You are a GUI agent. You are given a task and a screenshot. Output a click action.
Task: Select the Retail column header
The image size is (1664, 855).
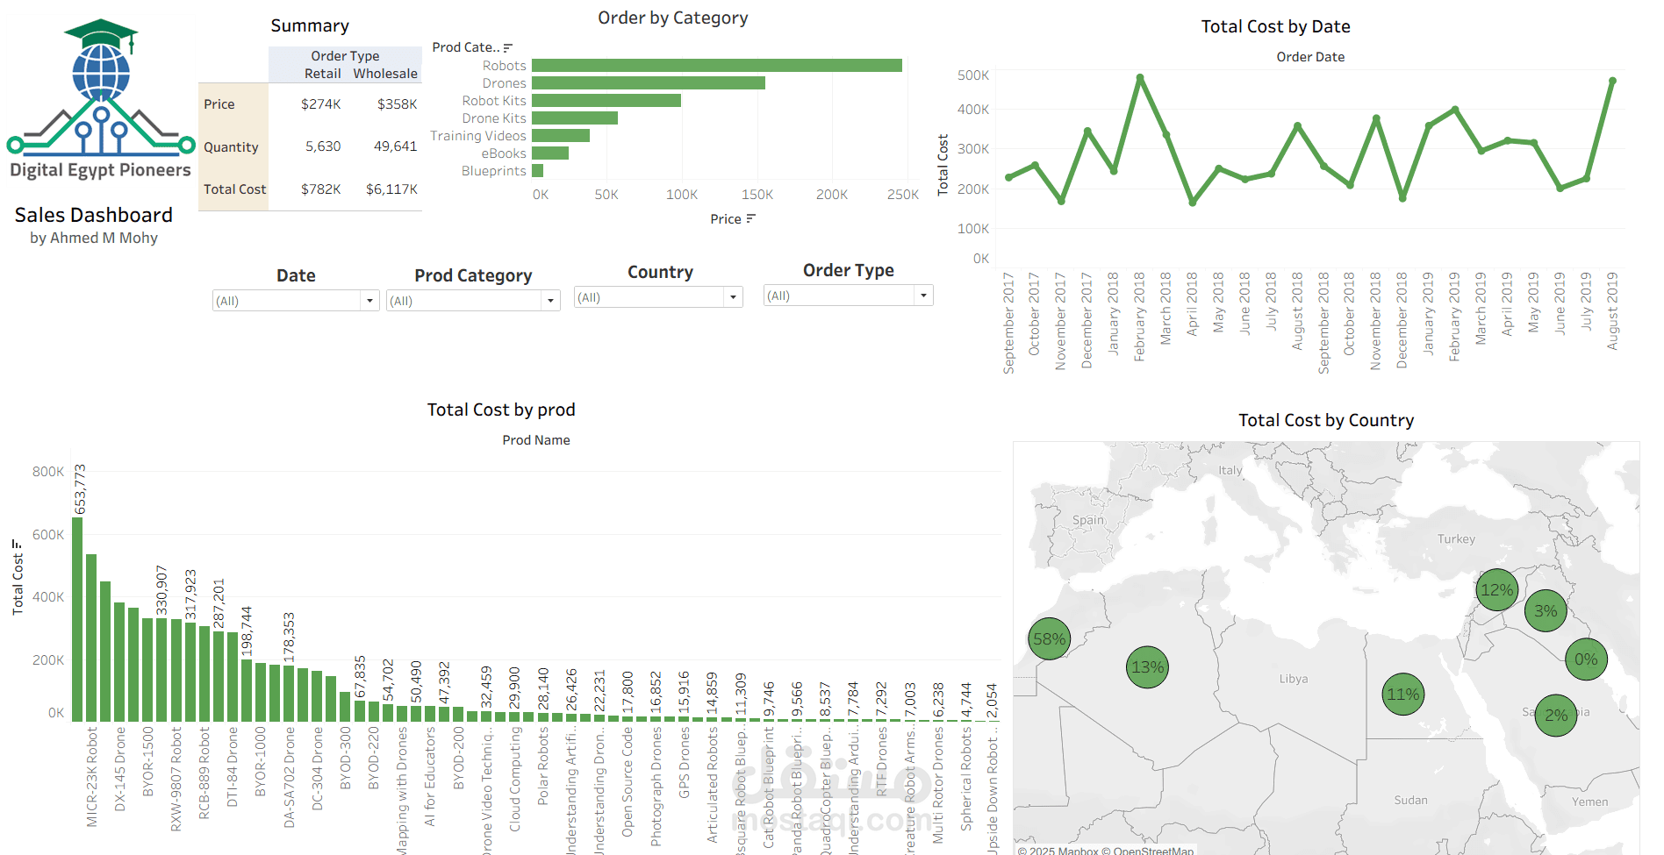tap(322, 74)
